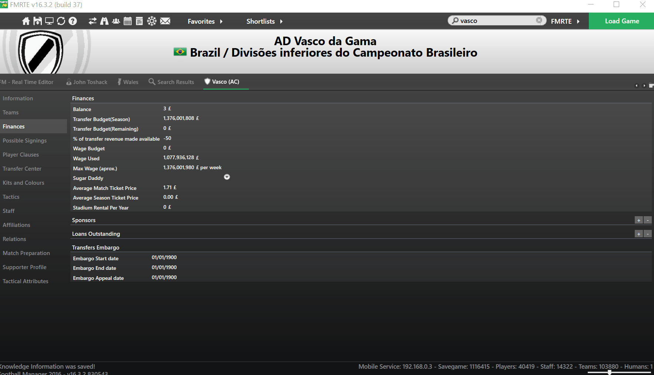Clear the vasco search text
The image size is (654, 375).
pos(539,20)
